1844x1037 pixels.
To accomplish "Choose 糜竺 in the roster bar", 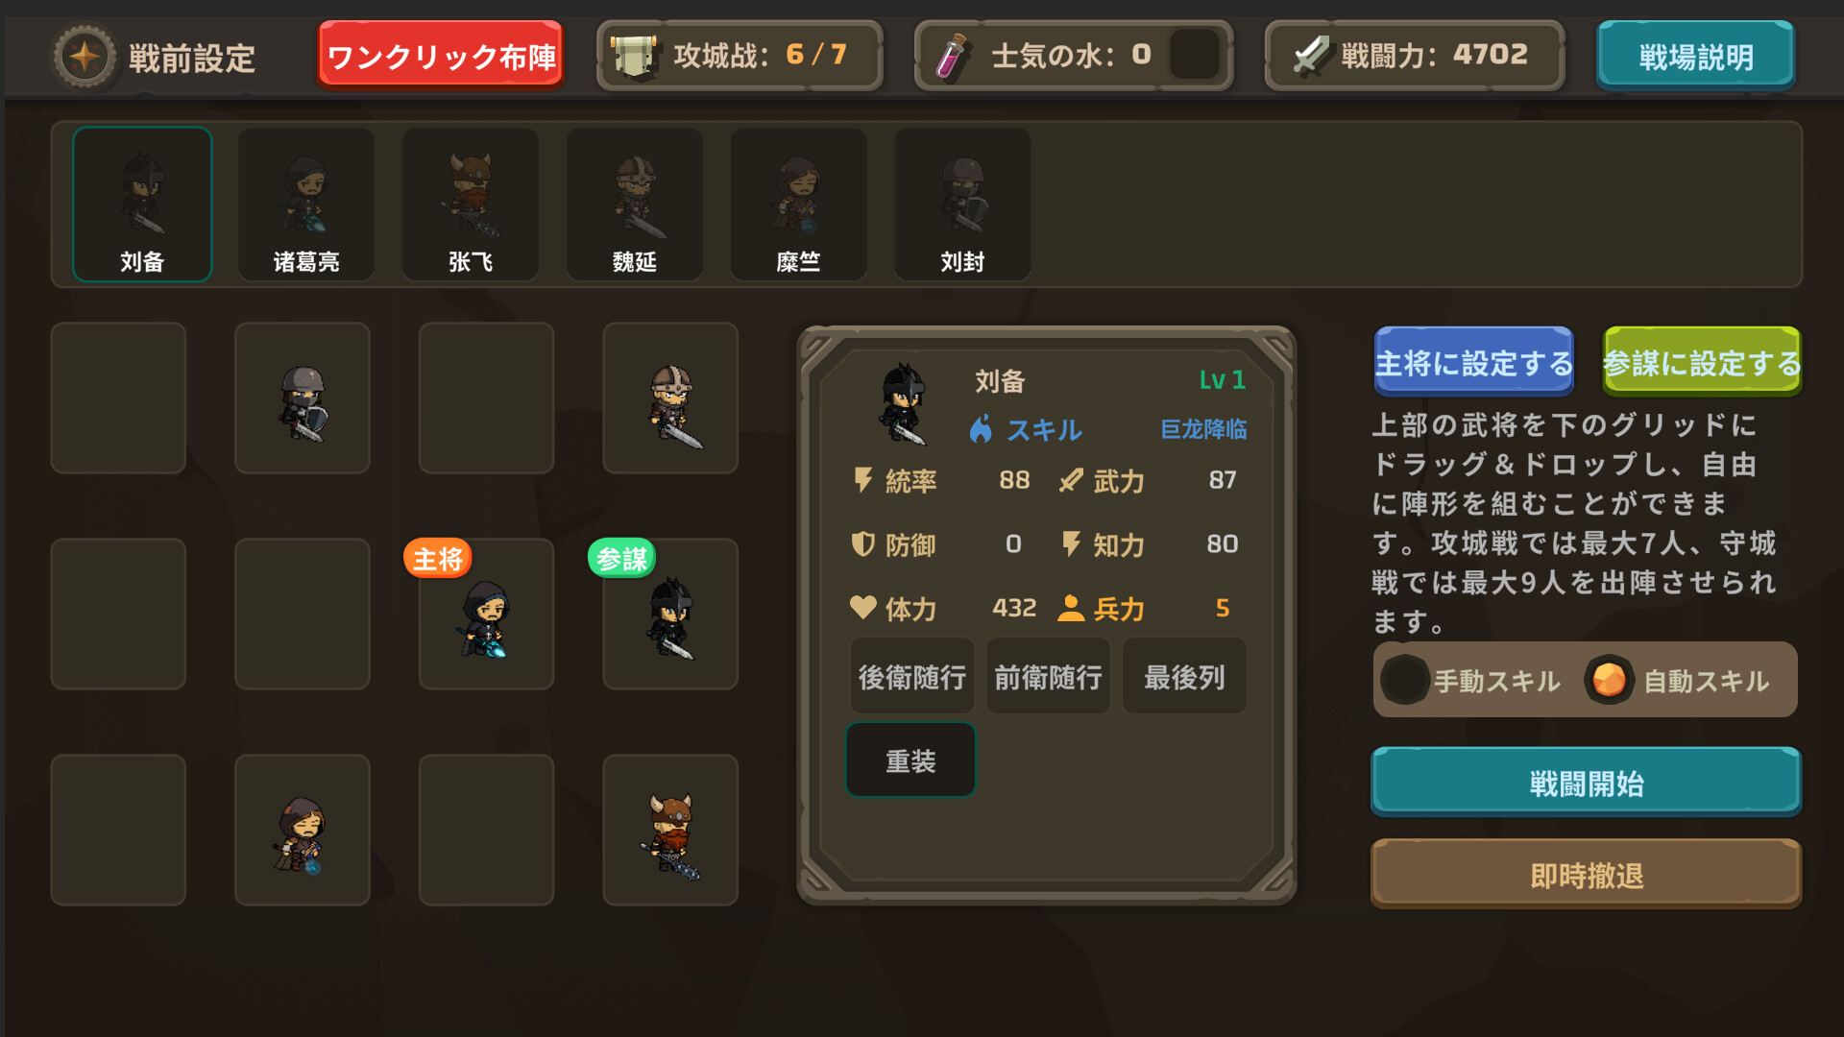I will click(x=799, y=205).
